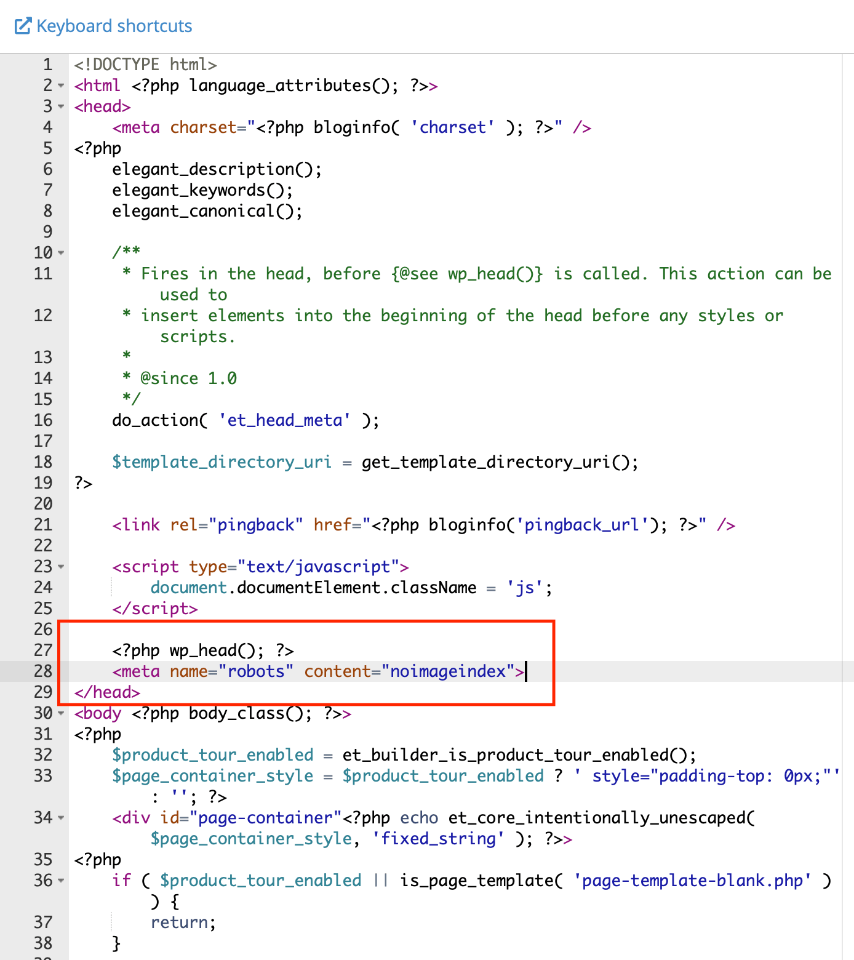The width and height of the screenshot is (854, 960).
Task: Click the closing </head> tag
Action: click(x=107, y=692)
